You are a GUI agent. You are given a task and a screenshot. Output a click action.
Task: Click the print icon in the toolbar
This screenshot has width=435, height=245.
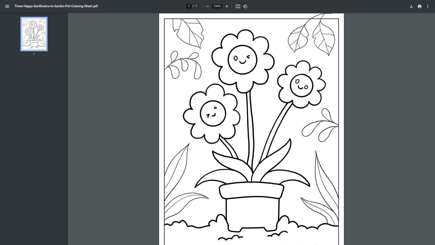(x=419, y=6)
